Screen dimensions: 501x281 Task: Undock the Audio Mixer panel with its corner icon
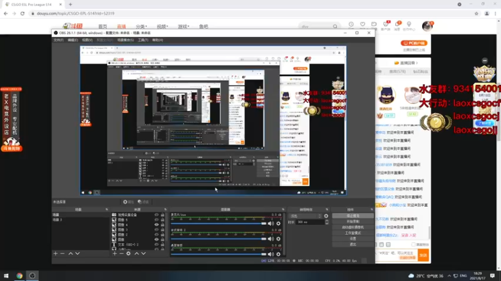[x=283, y=210]
